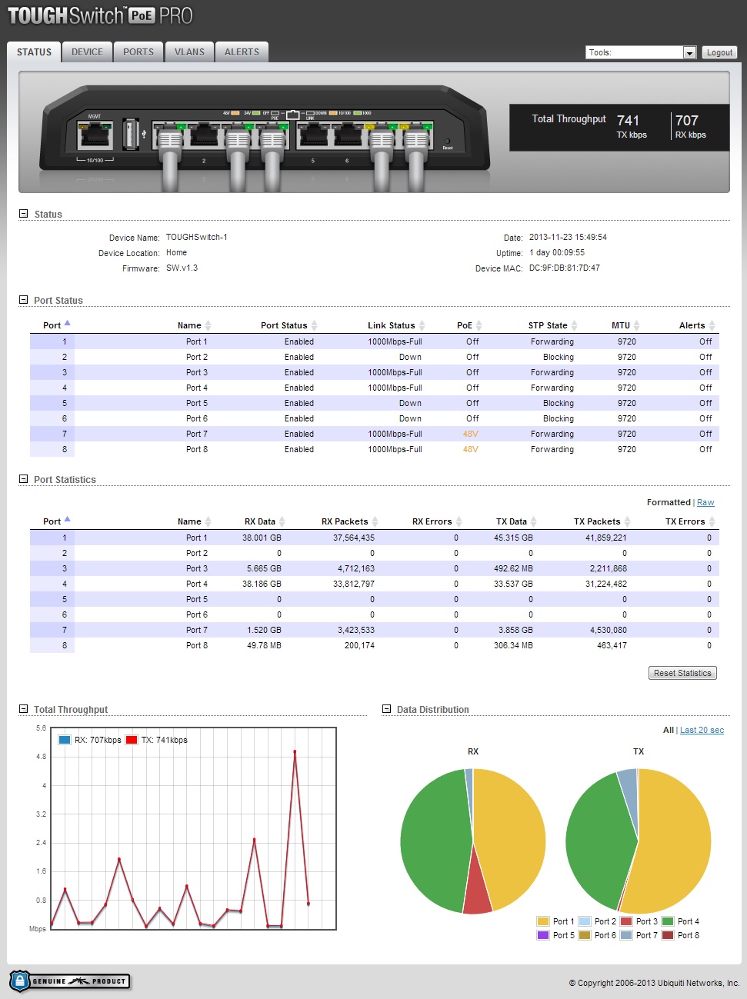
Task: Sort Port Statistics by Name arrows
Action: point(208,521)
